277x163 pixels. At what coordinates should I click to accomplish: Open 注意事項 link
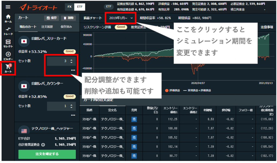point(267,27)
